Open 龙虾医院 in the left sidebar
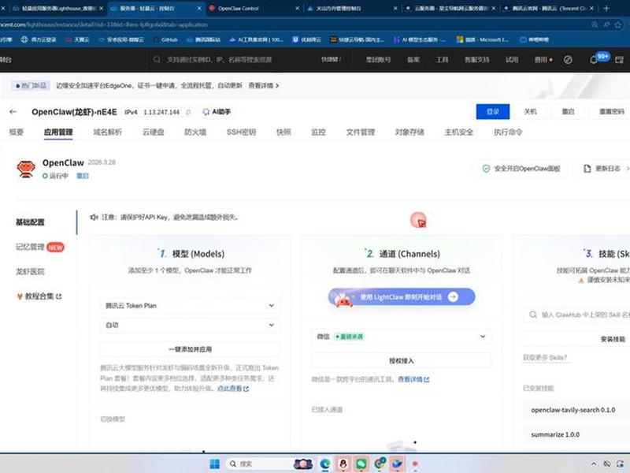 [30, 271]
